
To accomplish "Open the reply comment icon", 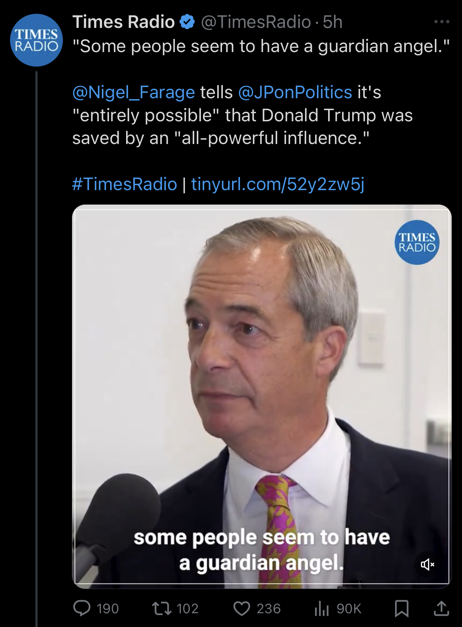I will click(x=82, y=608).
